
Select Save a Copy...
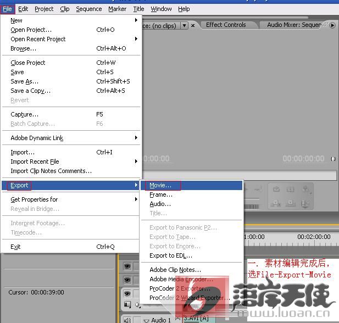tap(71, 91)
